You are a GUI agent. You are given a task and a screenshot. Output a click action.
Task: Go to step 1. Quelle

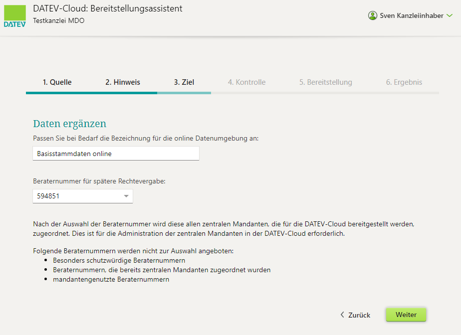pyautogui.click(x=57, y=82)
